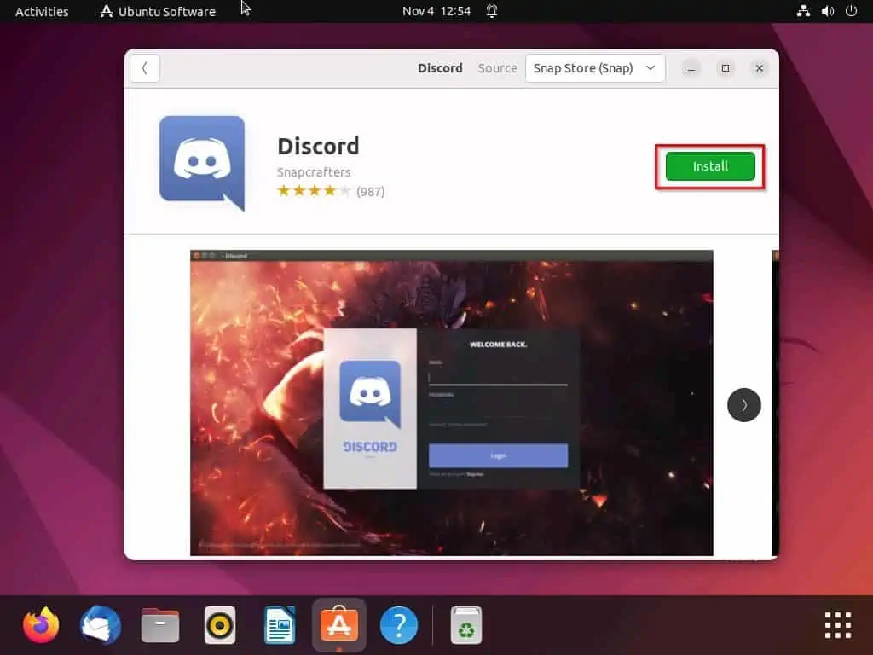873x655 pixels.
Task: Open the Snap Store (Snap) source dropdown
Action: tap(594, 67)
